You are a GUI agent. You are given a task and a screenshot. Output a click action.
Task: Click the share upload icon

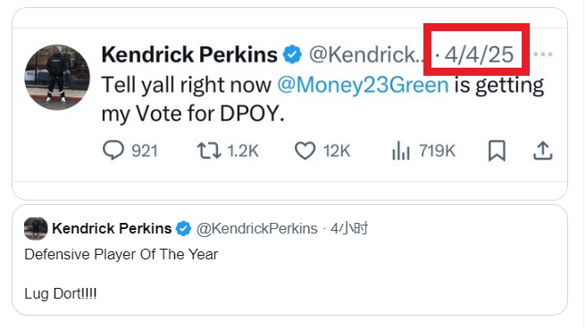542,151
